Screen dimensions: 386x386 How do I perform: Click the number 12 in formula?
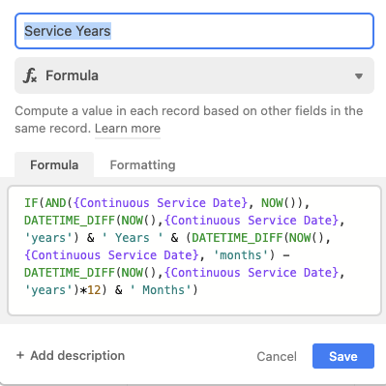coord(94,290)
